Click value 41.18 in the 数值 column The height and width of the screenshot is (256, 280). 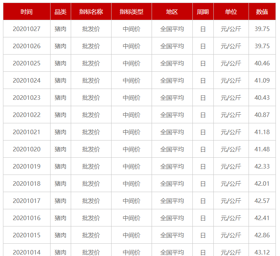[x=262, y=132]
